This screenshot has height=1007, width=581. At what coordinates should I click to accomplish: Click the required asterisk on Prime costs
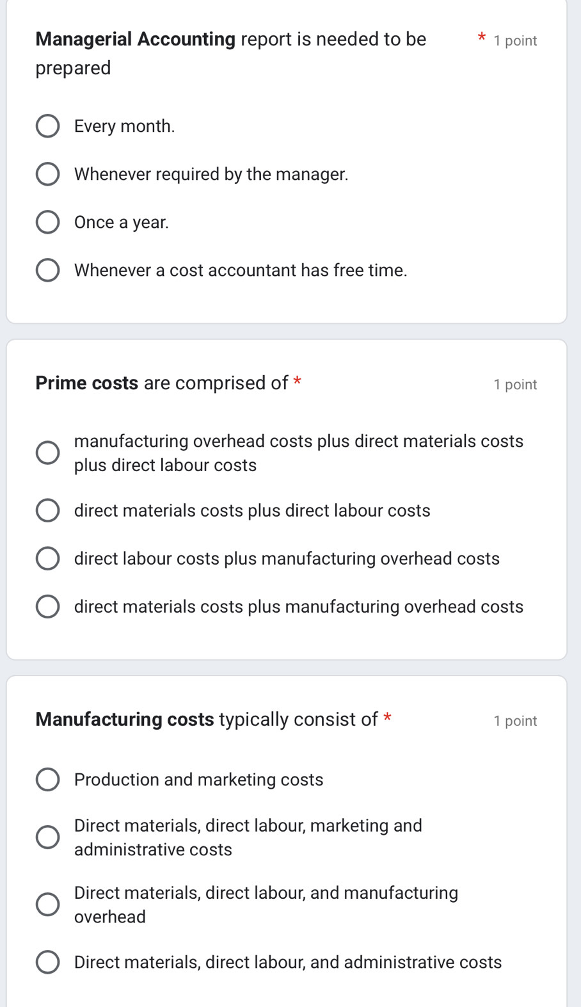(298, 382)
